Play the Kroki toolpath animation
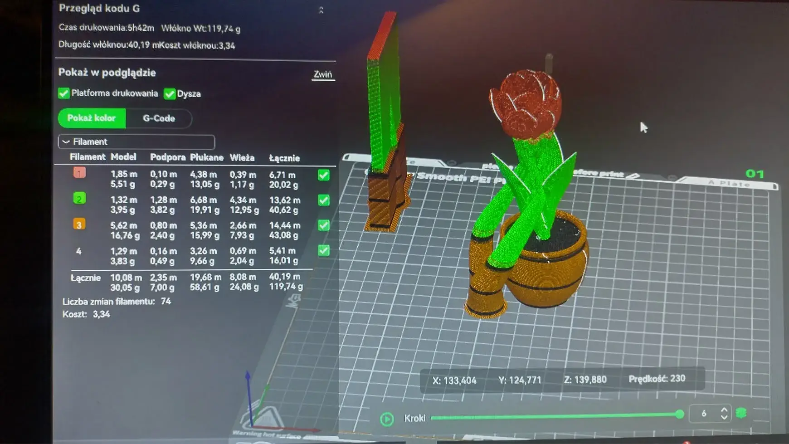Screen dimensions: 789x444 tap(387, 419)
